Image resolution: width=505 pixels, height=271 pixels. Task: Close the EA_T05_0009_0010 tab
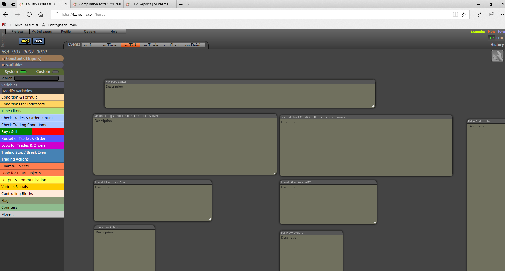point(66,4)
